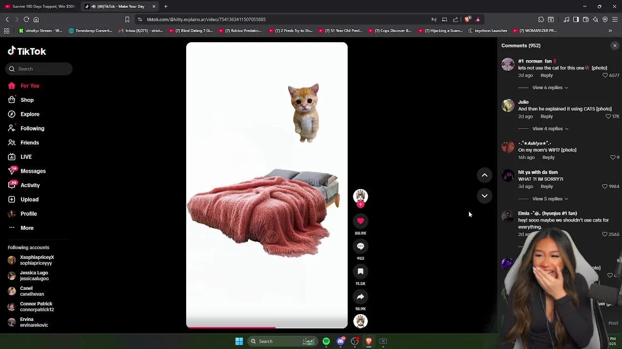Go back in browser history

[x=7, y=19]
